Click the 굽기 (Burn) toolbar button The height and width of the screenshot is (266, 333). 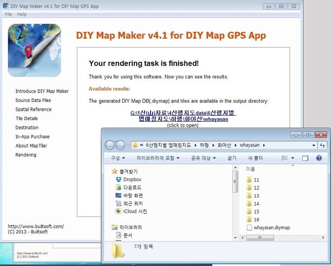232,158
